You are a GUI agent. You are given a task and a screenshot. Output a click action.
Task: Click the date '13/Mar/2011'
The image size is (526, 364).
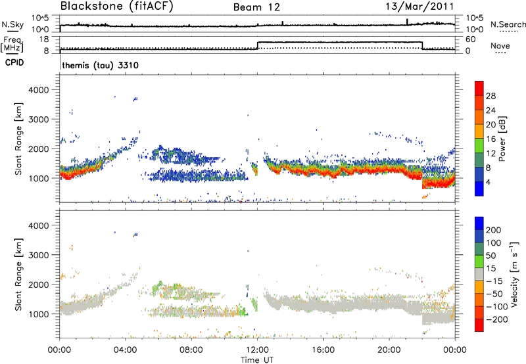click(419, 7)
